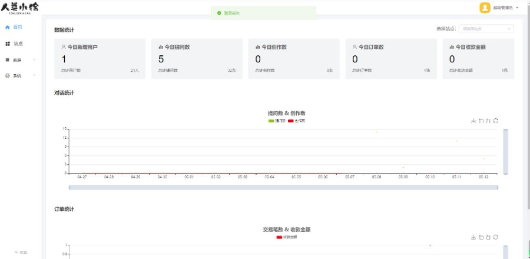This screenshot has width=530, height=259.
Task: Click the yellow user avatar icon
Action: (x=485, y=8)
